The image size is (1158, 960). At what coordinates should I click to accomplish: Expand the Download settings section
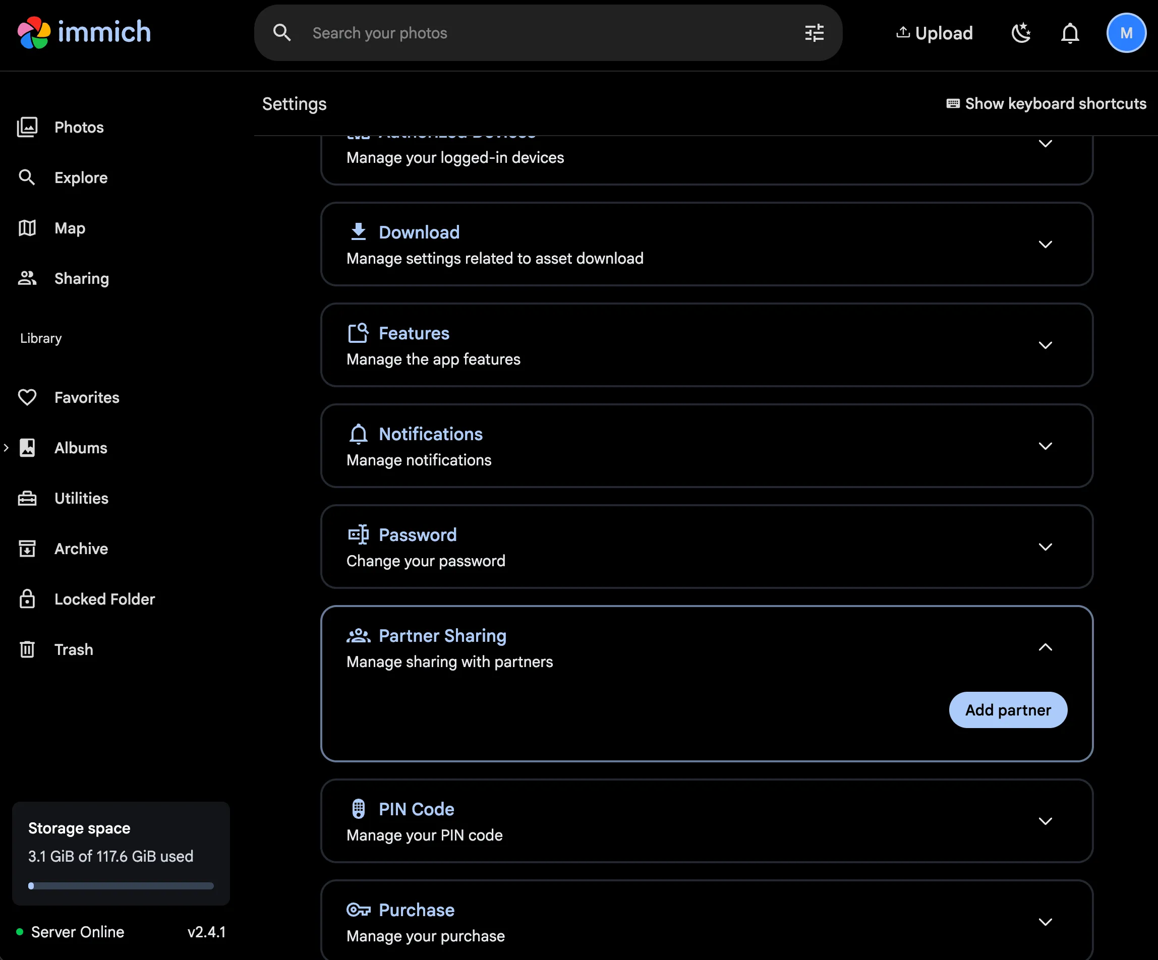pos(1045,244)
